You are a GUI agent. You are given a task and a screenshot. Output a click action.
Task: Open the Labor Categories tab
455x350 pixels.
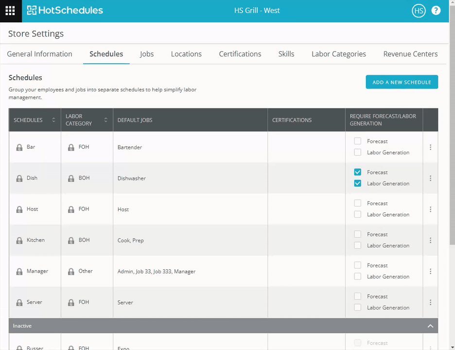(x=338, y=54)
